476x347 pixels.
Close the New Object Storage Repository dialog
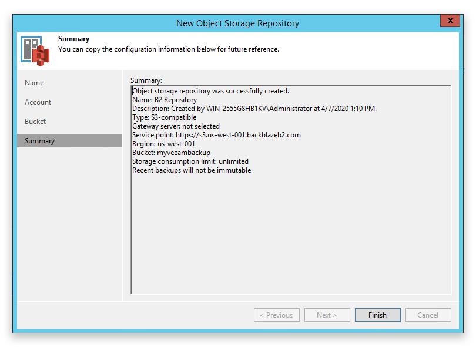coord(450,21)
